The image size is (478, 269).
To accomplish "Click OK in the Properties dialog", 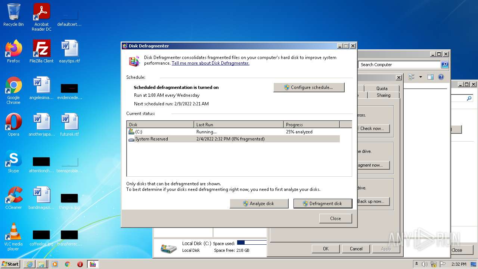I will (326, 249).
